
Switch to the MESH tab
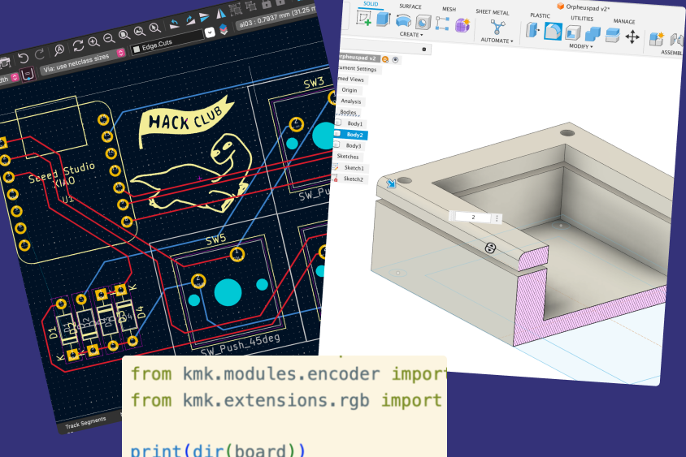pyautogui.click(x=449, y=9)
